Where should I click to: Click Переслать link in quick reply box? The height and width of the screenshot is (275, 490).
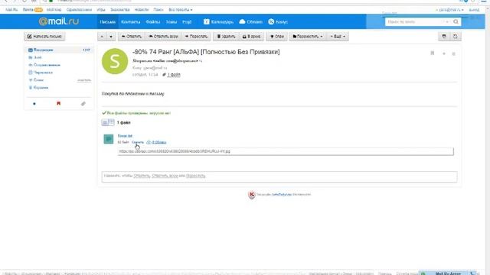pyautogui.click(x=196, y=176)
